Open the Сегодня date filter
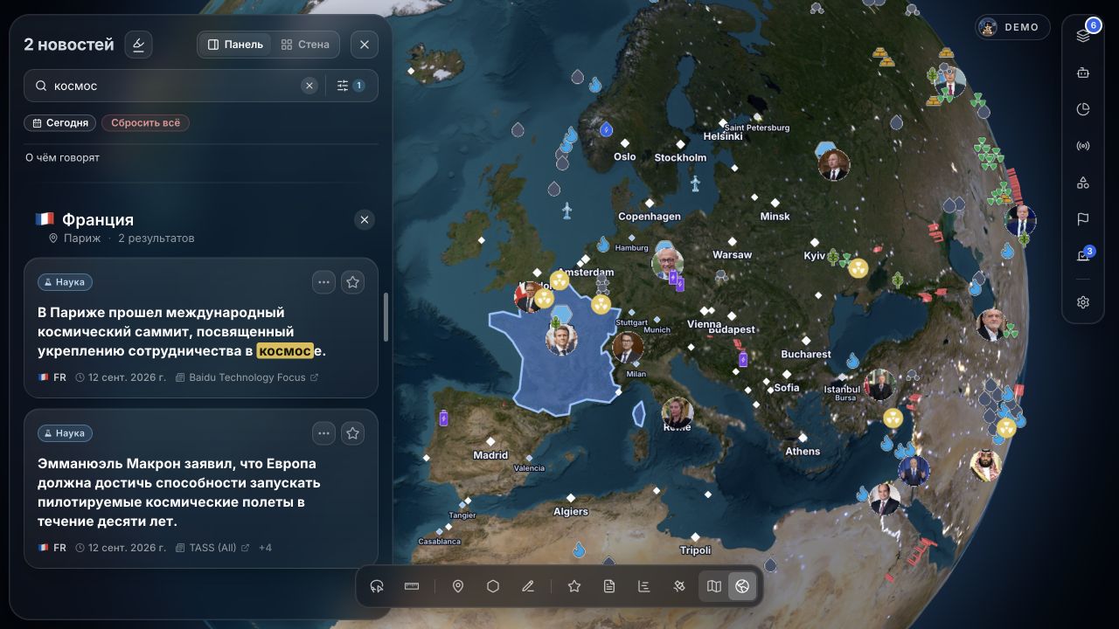This screenshot has height=629, width=1119. tap(60, 123)
